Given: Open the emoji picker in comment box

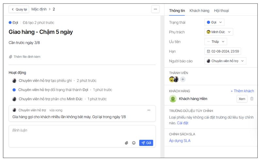Looking at the screenshot, I should [134, 143].
